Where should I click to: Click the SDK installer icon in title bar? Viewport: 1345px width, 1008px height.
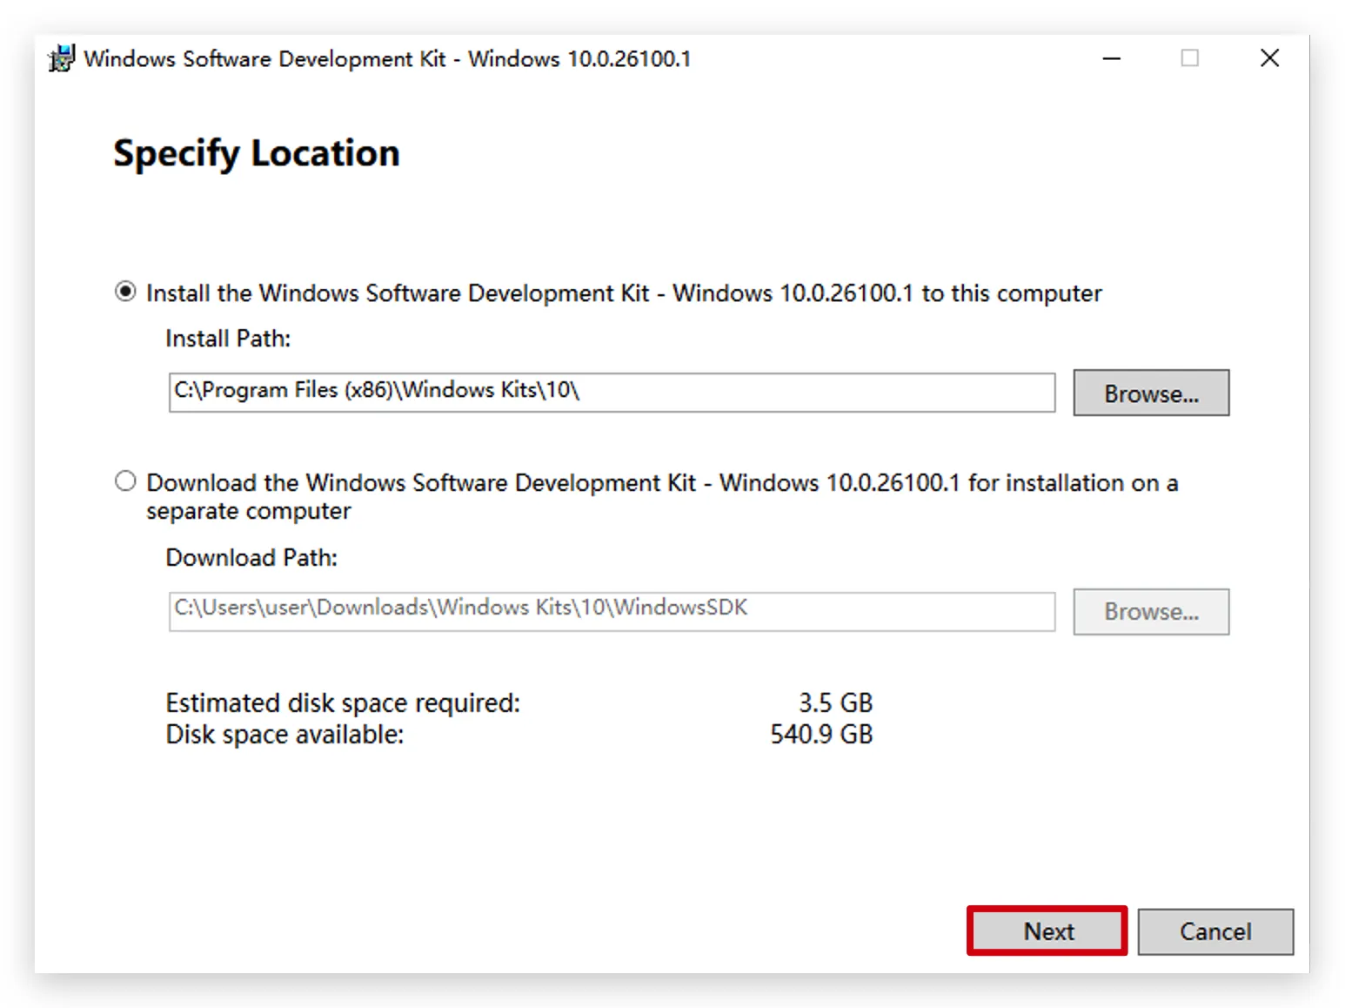[62, 58]
